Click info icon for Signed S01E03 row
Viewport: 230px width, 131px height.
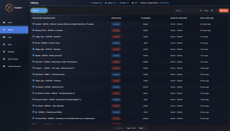33,55
